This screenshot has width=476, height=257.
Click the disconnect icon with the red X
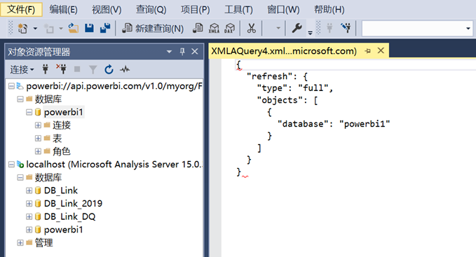[x=61, y=69]
